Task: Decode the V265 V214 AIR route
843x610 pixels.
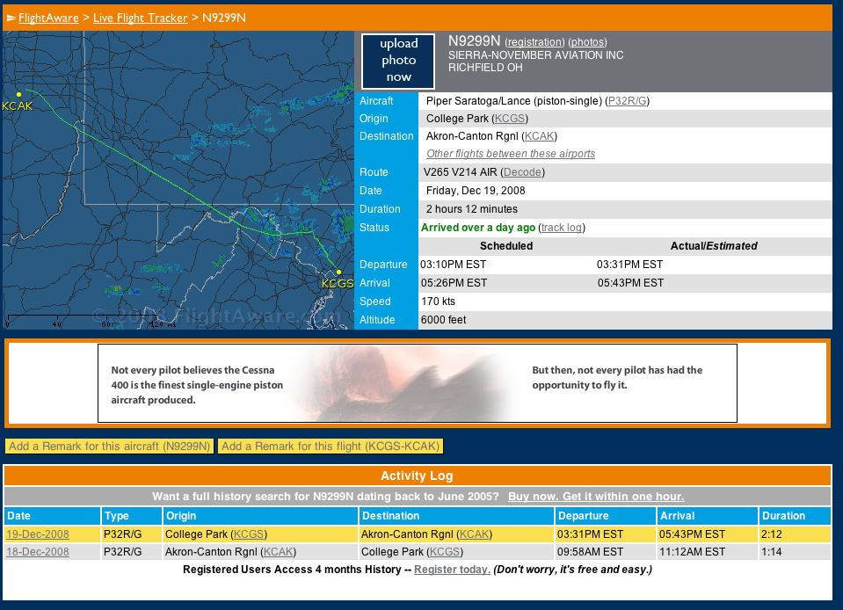Action: 522,172
